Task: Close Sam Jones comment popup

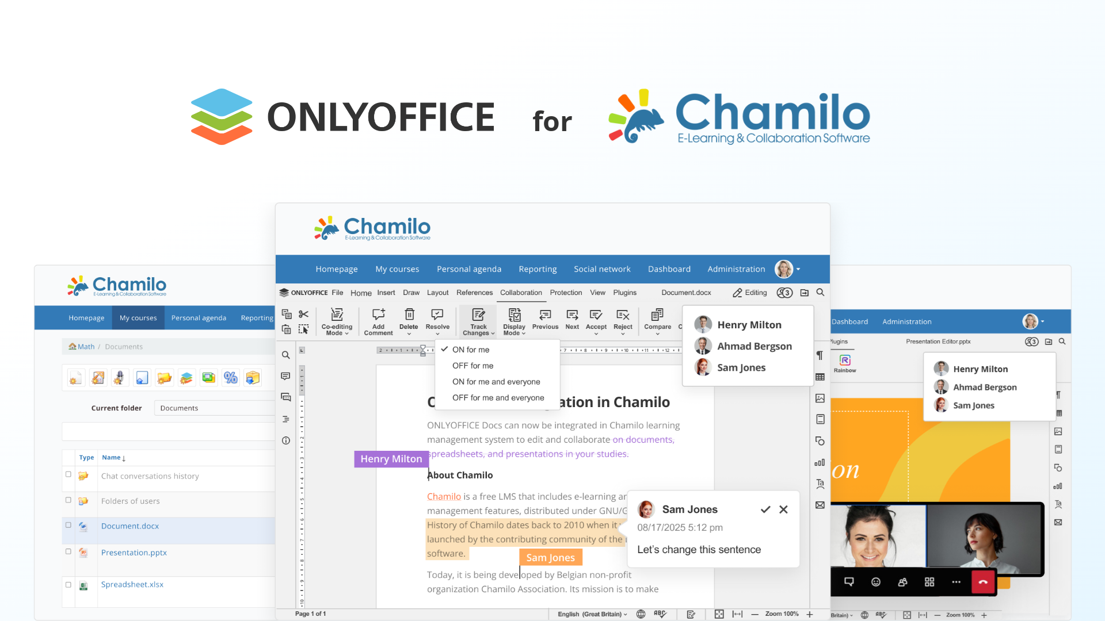Action: tap(783, 509)
